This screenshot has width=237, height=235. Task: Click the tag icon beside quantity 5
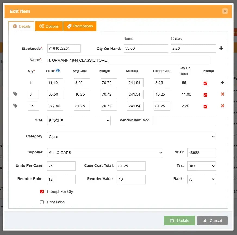coord(15,94)
